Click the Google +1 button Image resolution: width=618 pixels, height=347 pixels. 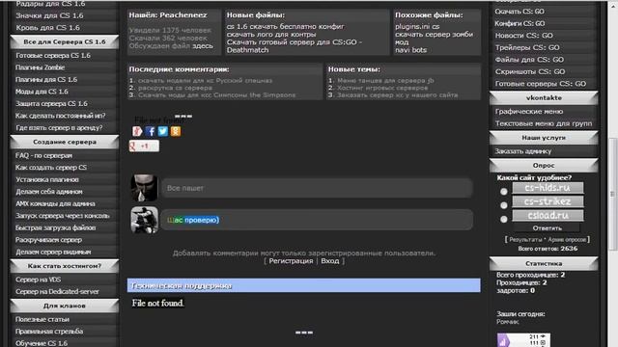[x=144, y=146]
